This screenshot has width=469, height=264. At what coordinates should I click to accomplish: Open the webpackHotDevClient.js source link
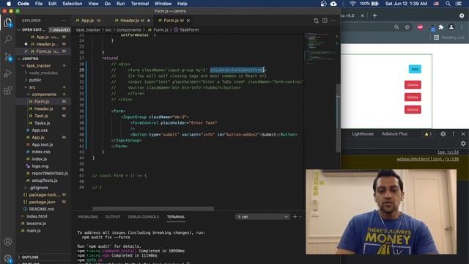pos(428,159)
